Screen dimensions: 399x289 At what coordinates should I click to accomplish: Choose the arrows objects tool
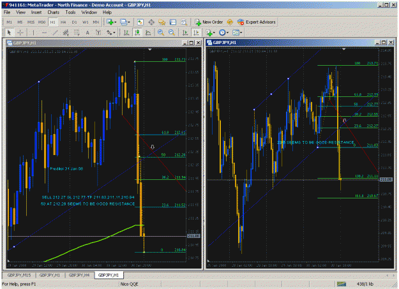click(x=109, y=33)
